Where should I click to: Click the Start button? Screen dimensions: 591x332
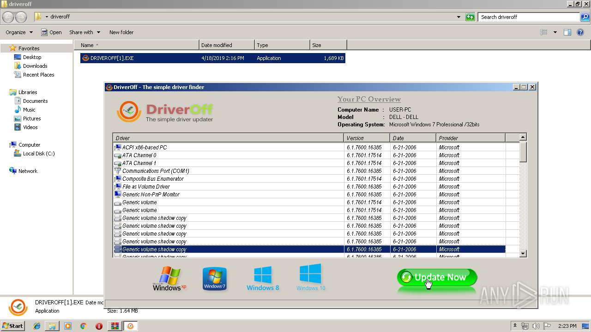[12, 326]
